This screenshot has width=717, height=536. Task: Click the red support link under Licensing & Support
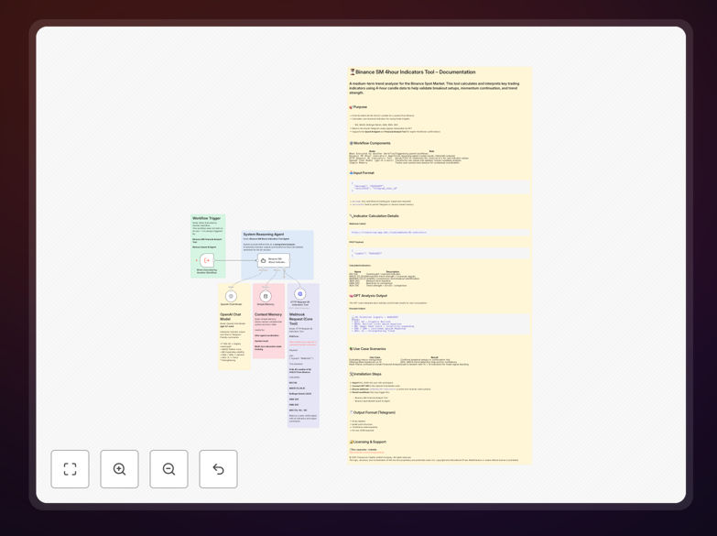pyautogui.click(x=366, y=453)
